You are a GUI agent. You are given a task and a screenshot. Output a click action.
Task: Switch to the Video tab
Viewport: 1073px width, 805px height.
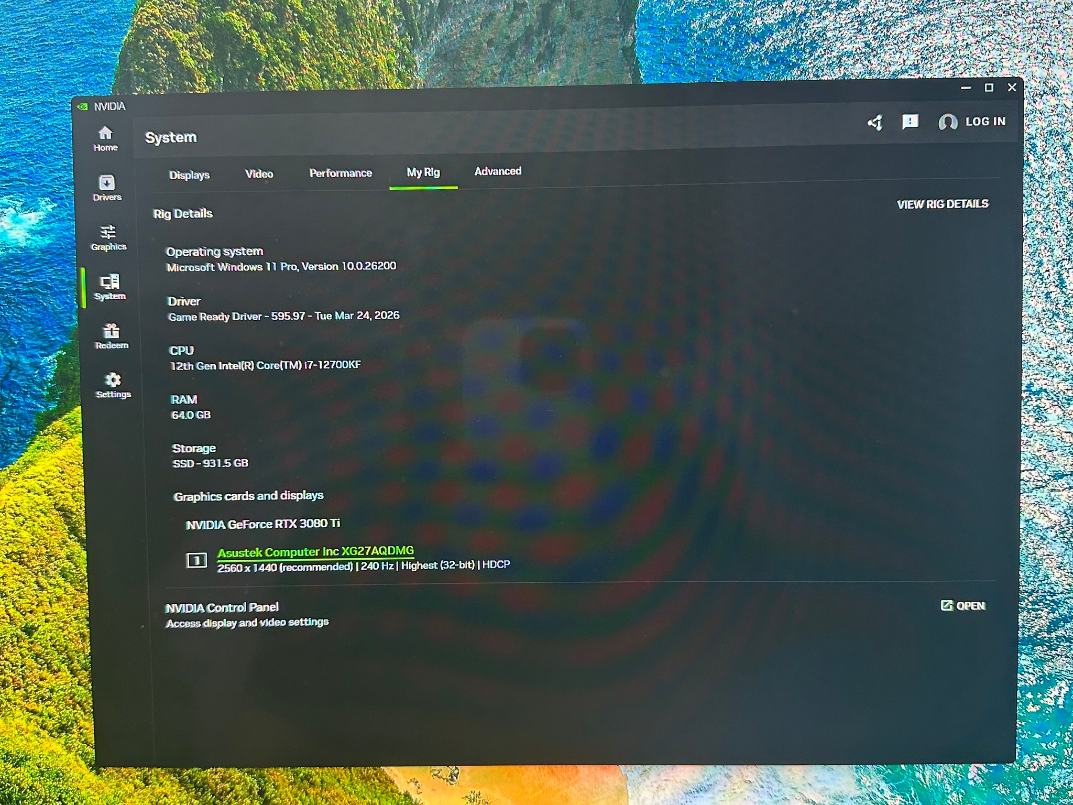click(x=259, y=174)
